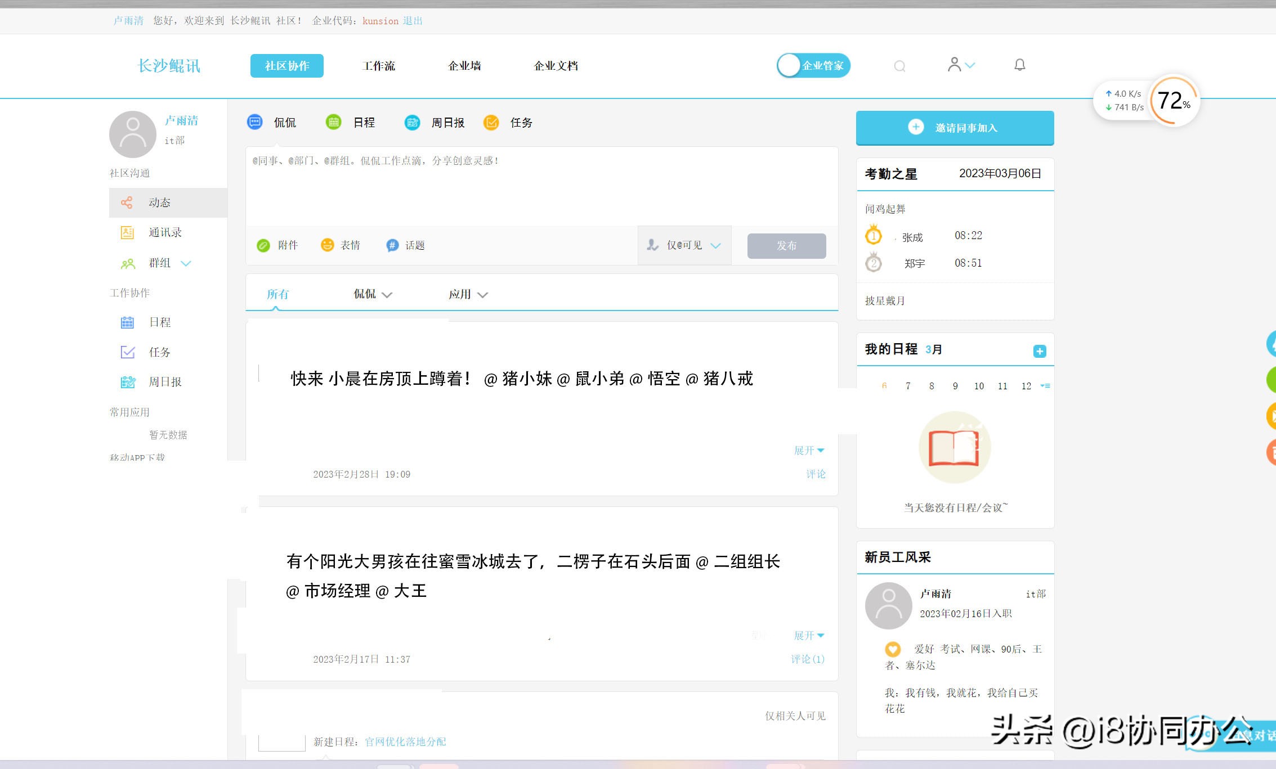Click the 邀请同事加入 button

click(x=955, y=128)
